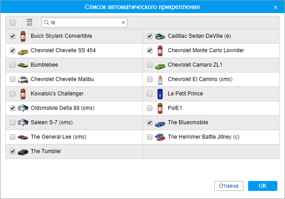The width and height of the screenshot is (285, 199).
Task: Click the UFO icon beside Oldsmobile Delta 88
Action: (x=23, y=108)
